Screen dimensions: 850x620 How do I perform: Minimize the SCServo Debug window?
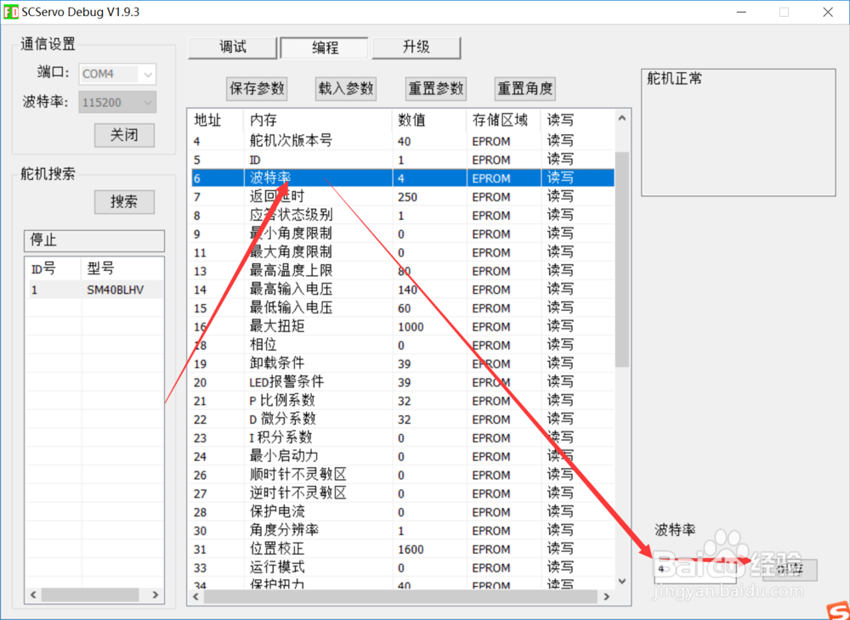(741, 12)
